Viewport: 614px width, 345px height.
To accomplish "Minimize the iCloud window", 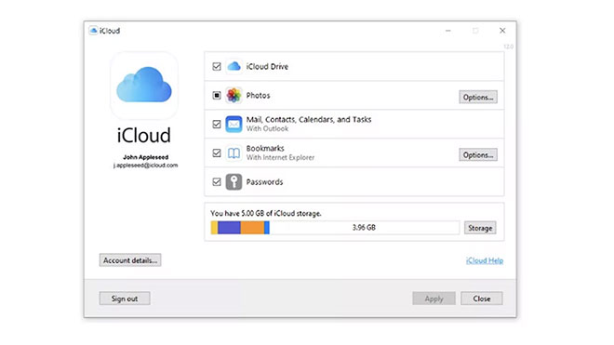I will point(448,31).
